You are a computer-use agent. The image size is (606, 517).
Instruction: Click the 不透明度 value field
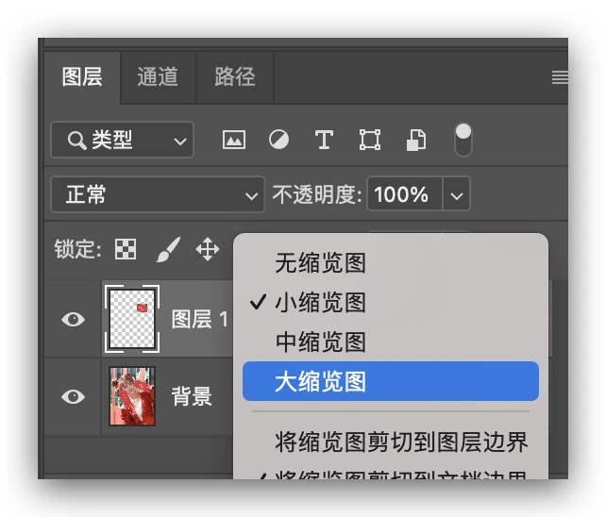click(403, 195)
